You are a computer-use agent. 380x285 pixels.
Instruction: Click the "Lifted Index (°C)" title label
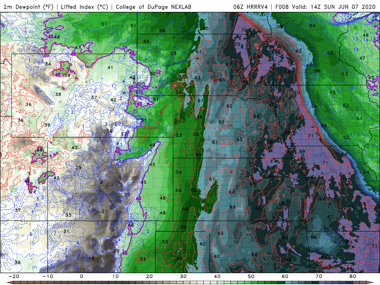point(85,7)
